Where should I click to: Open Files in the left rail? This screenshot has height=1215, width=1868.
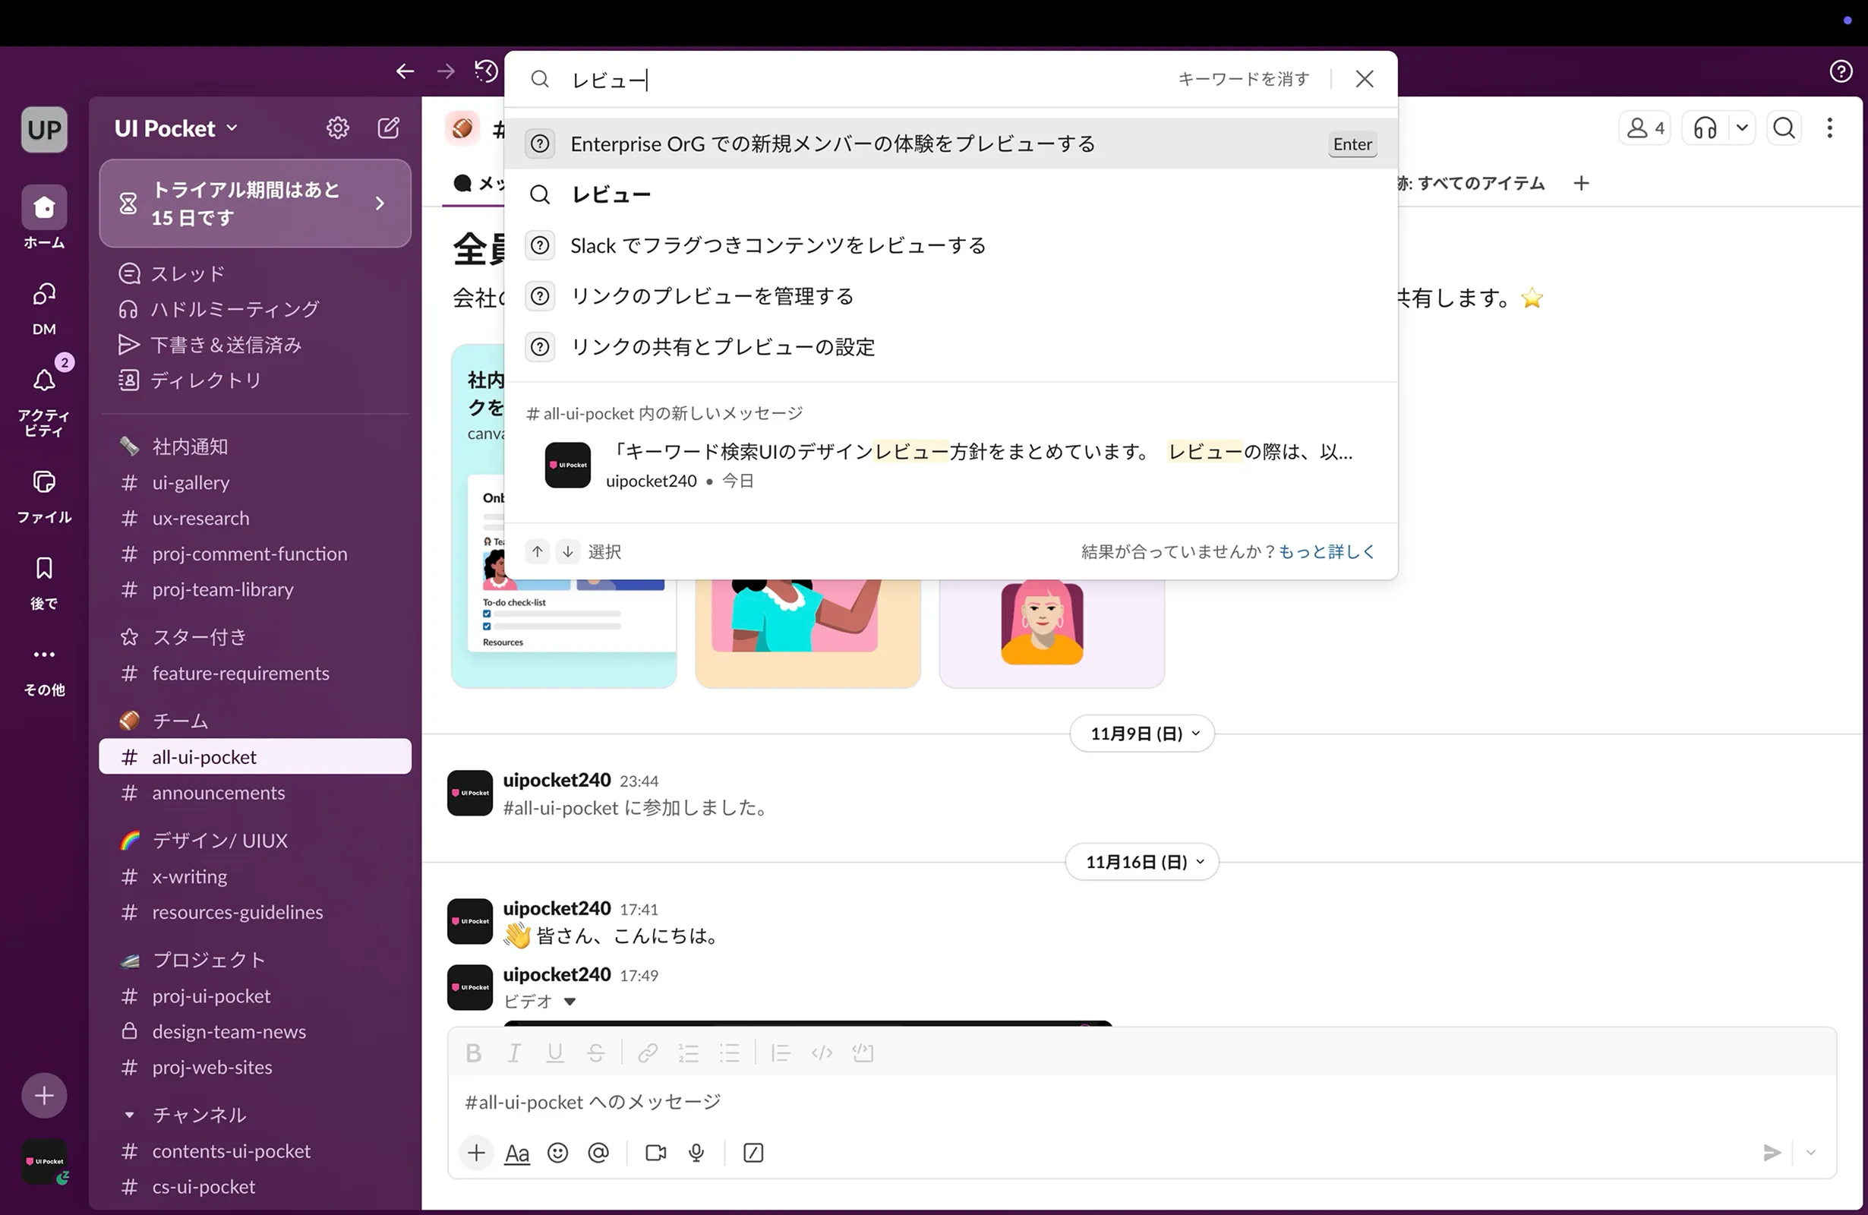pyautogui.click(x=44, y=496)
